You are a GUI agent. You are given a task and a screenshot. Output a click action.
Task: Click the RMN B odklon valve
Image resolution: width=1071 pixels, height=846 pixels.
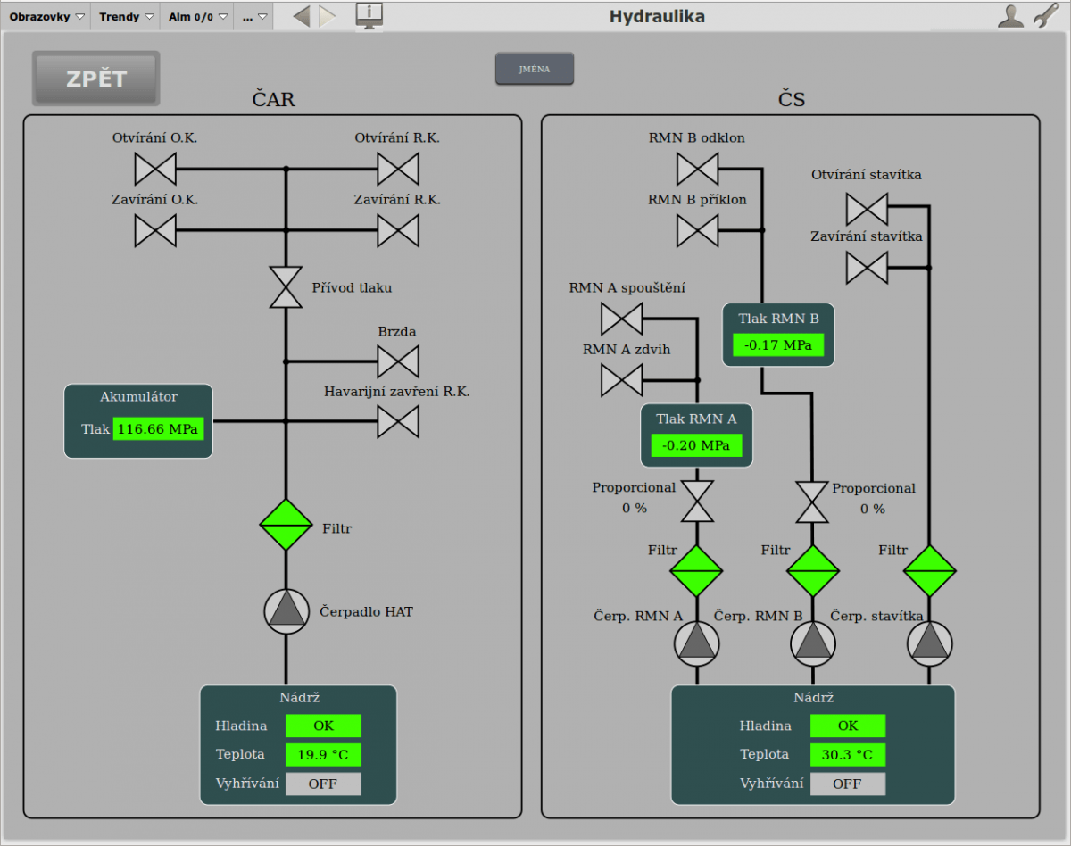[x=697, y=169]
